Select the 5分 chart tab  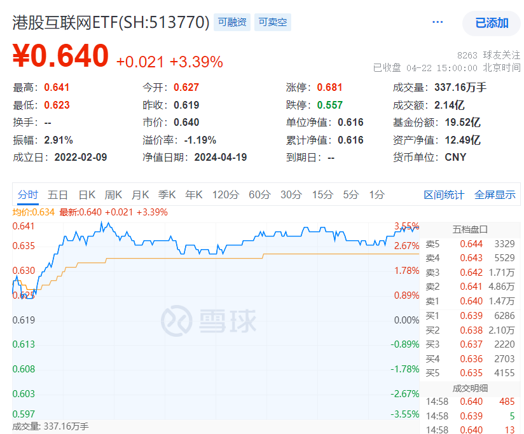click(351, 194)
